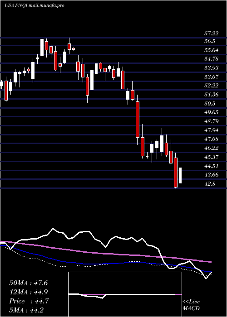Click the 47.94 price axis label
The image size is (227, 317).
point(211,130)
